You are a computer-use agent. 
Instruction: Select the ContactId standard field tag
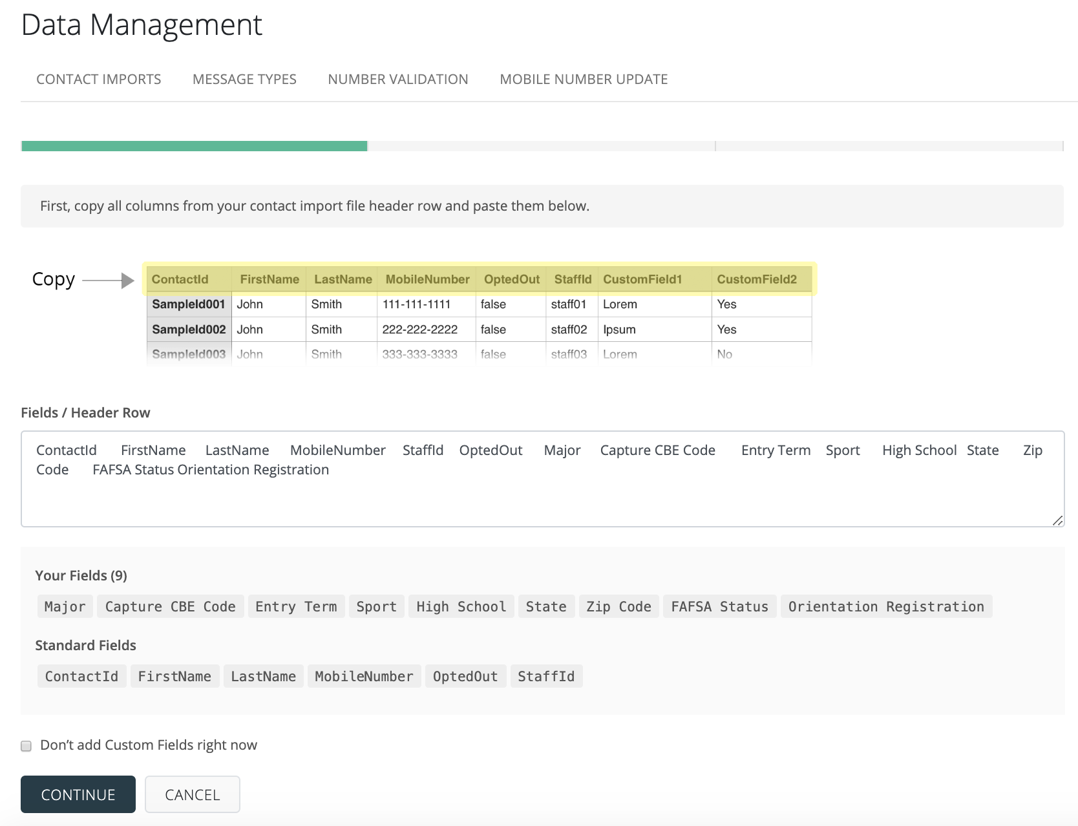pyautogui.click(x=81, y=676)
